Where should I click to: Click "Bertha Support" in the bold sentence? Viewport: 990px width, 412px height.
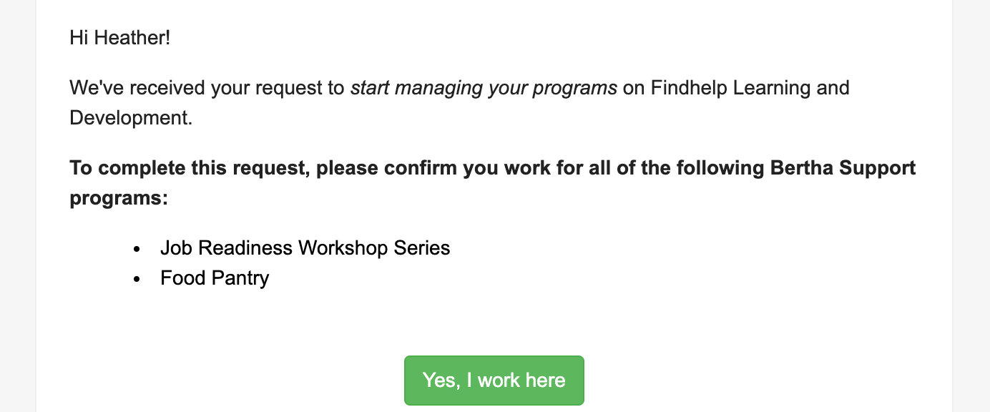(843, 168)
